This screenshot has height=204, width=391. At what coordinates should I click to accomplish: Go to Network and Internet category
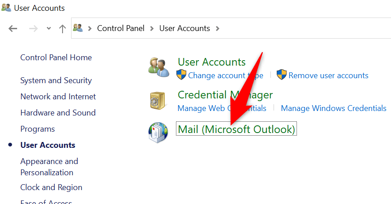pos(58,97)
